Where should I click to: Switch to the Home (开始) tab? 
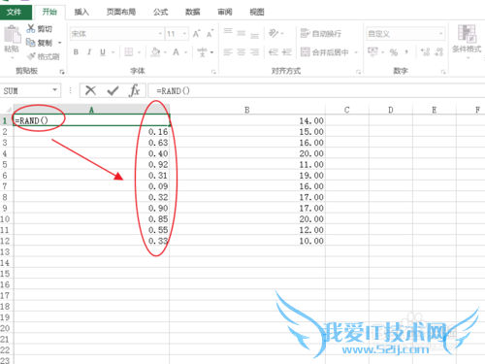[49, 13]
